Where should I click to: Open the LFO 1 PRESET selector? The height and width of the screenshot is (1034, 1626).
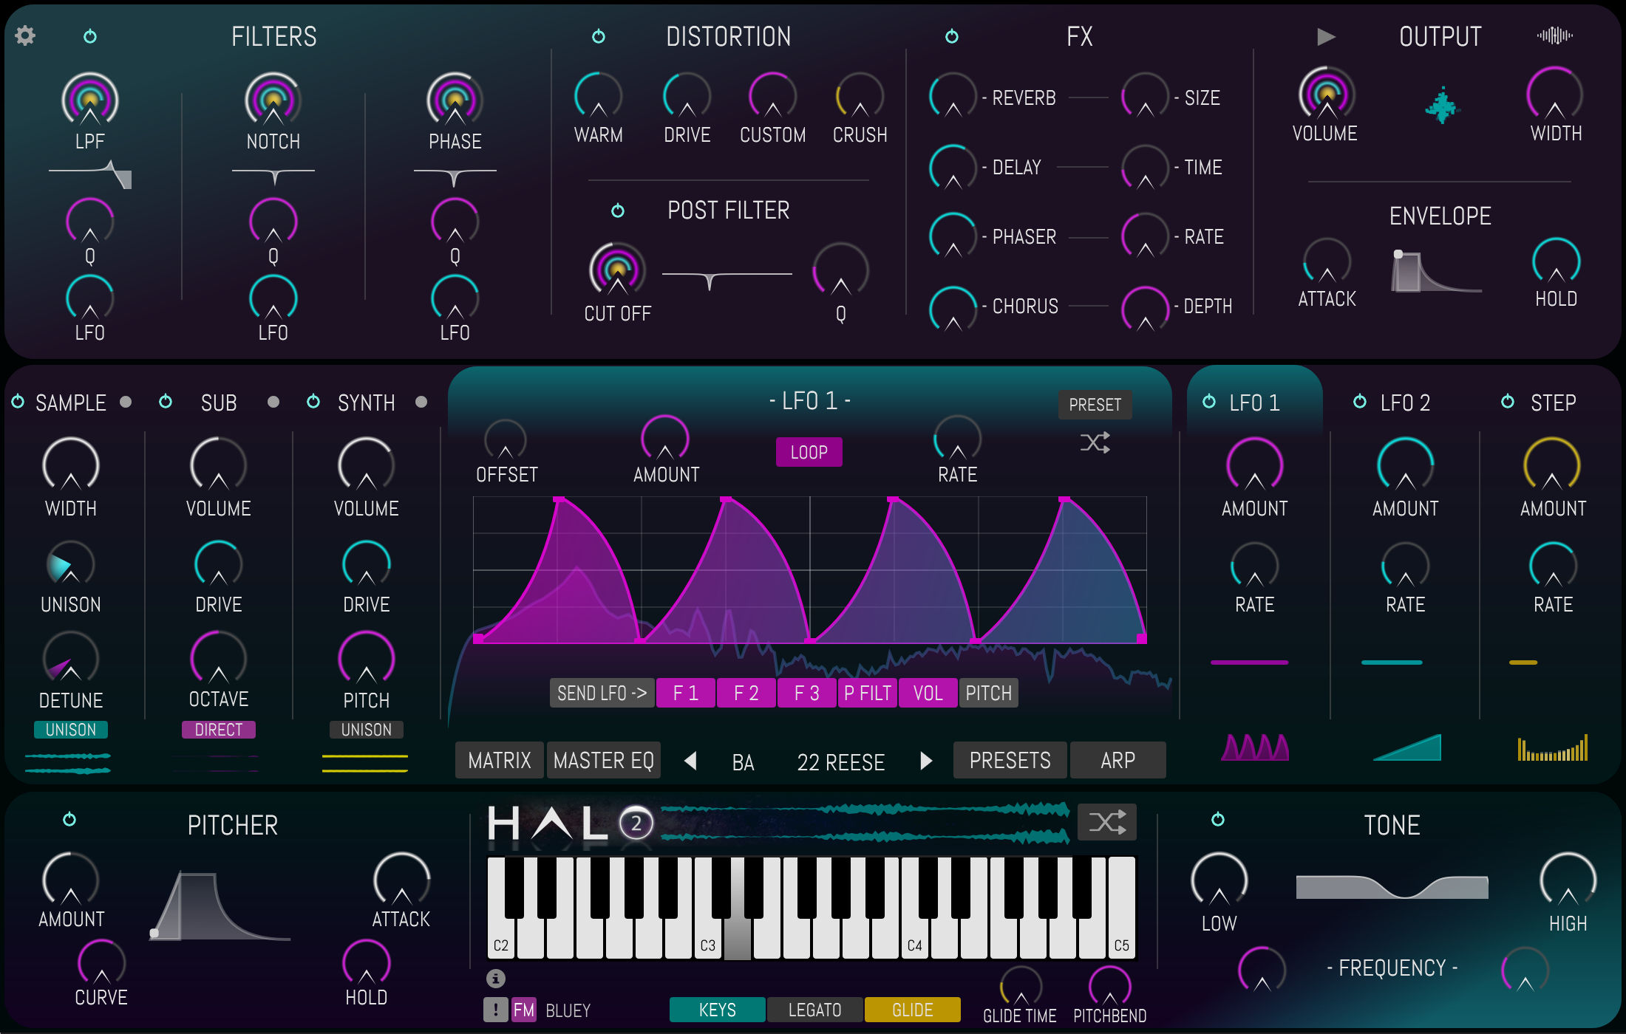coord(1095,405)
